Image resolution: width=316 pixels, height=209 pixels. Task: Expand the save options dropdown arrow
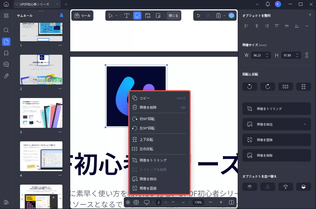(x=224, y=16)
